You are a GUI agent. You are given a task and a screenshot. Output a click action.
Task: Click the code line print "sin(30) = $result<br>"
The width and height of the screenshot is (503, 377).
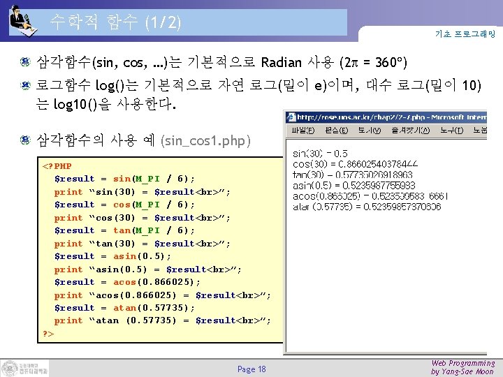[142, 192]
